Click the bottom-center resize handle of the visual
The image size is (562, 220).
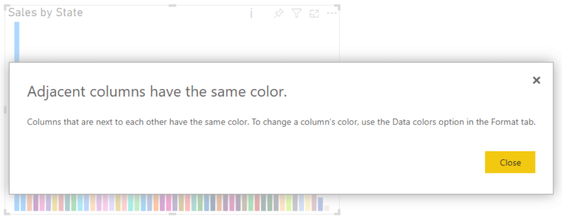click(173, 214)
